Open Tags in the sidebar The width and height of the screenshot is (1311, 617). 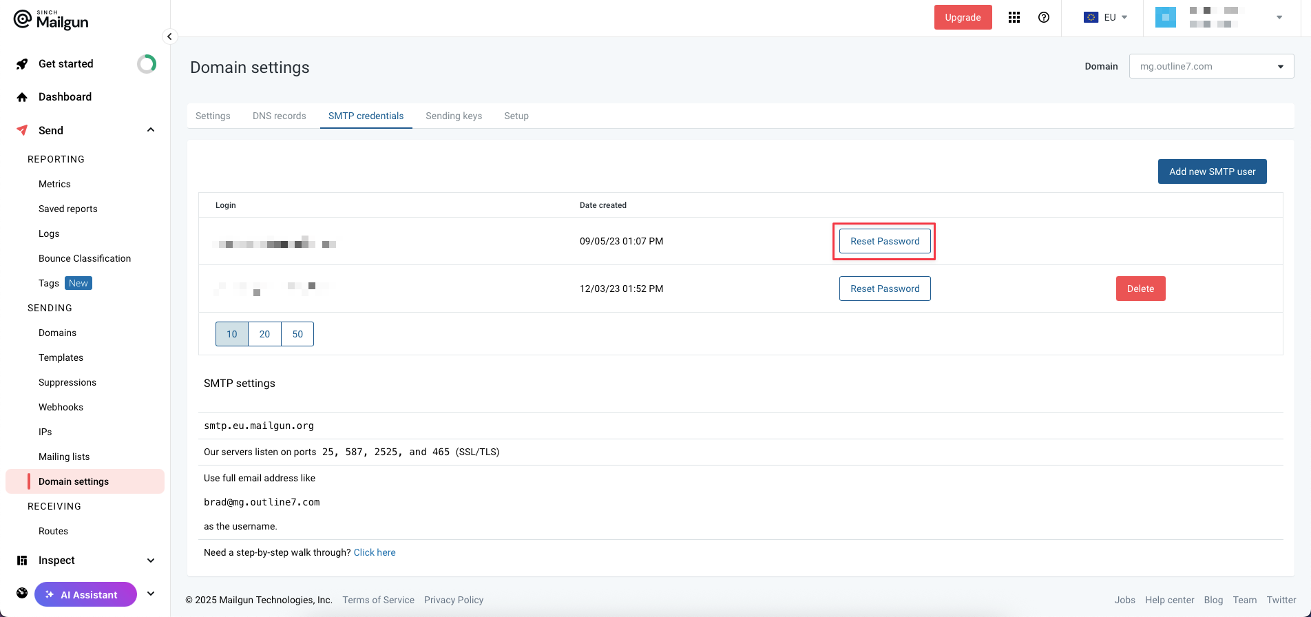(x=49, y=283)
